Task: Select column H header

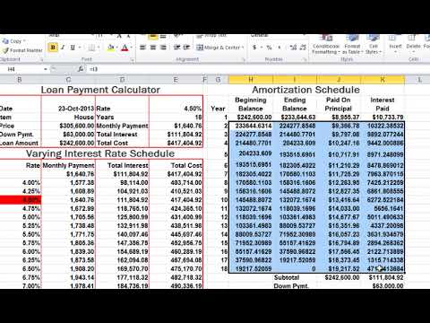Action: 251,80
